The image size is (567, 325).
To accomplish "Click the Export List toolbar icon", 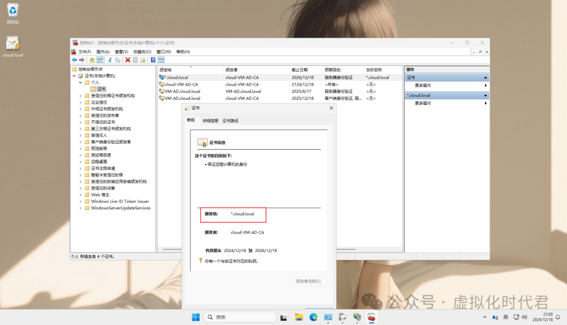I will [143, 60].
